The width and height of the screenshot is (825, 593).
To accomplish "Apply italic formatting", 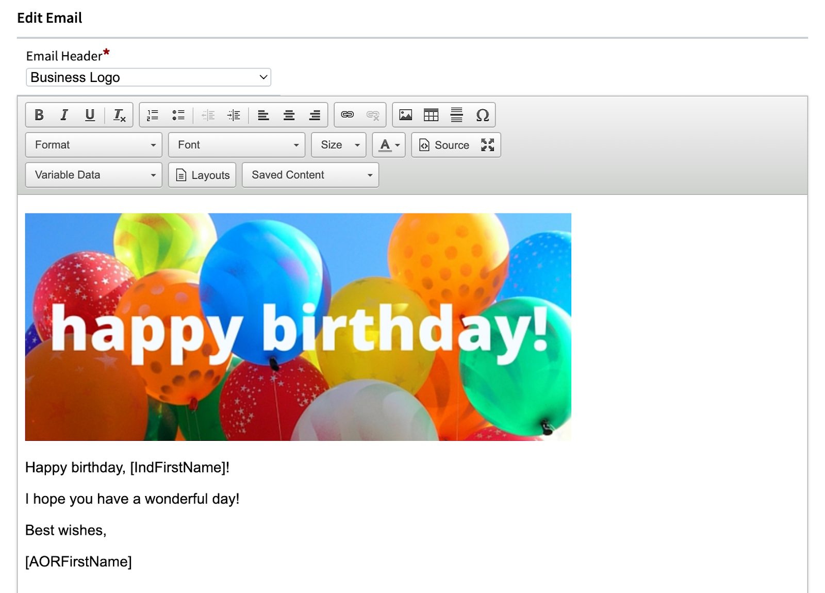I will coord(64,115).
